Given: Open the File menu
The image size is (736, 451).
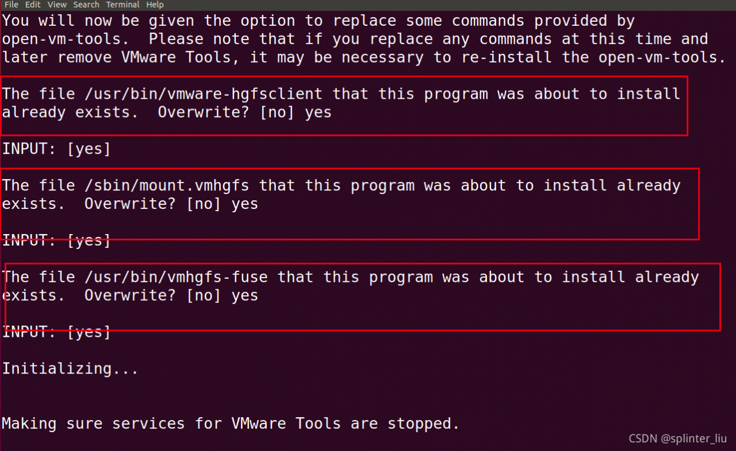Looking at the screenshot, I should click(x=11, y=5).
